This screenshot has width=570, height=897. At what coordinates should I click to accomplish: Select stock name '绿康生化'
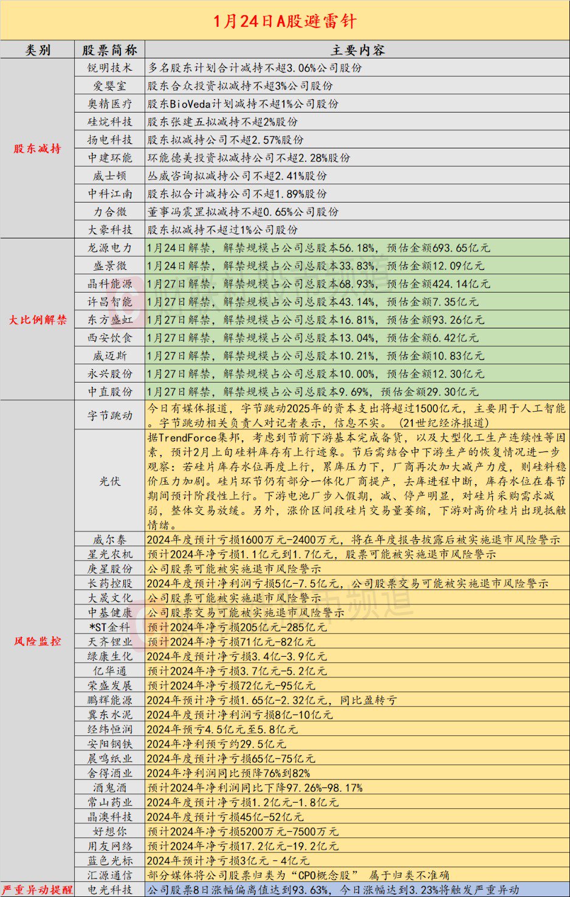click(x=110, y=656)
